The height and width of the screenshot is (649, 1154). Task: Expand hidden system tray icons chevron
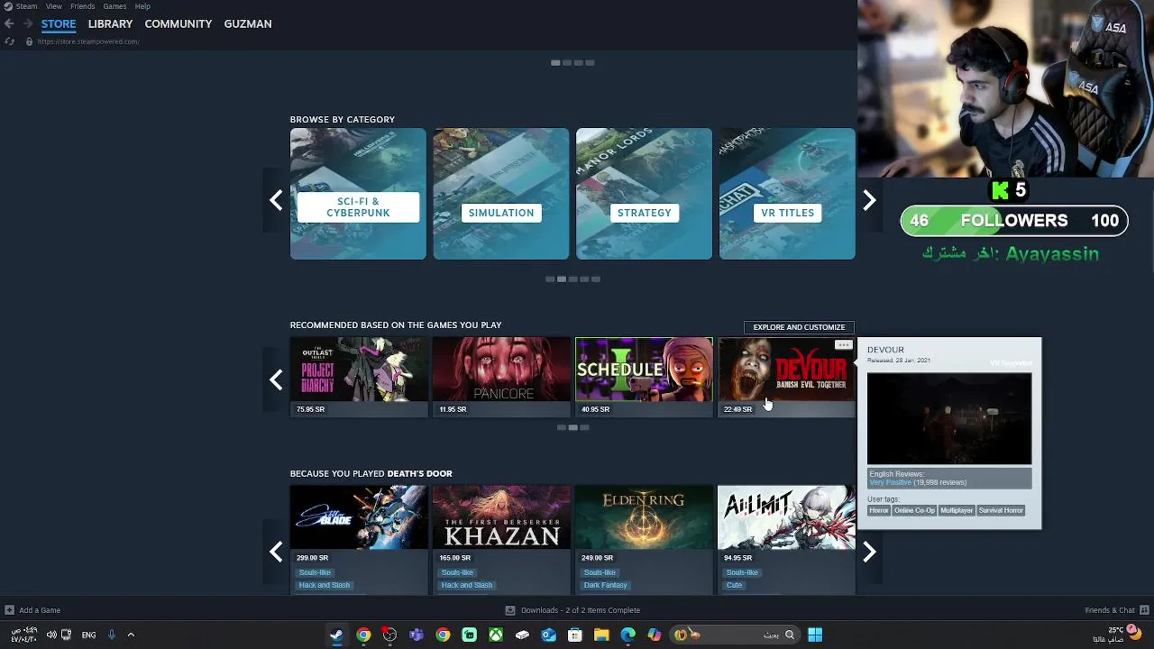131,635
